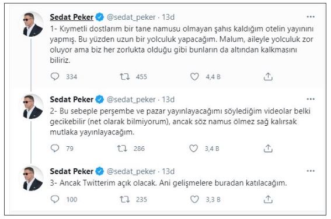The image size is (331, 219).
Task: Click the profile avatar on the third tweet
Action: 33,179
